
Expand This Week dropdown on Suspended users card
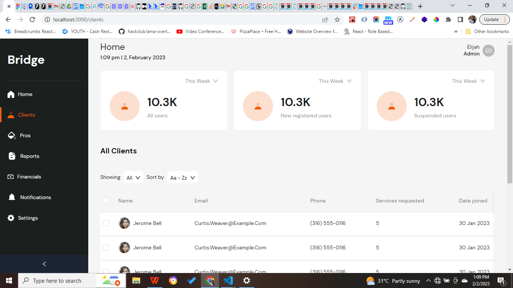[x=469, y=81]
